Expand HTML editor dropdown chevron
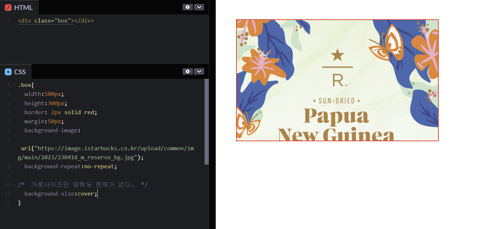The image size is (477, 229). [x=199, y=7]
